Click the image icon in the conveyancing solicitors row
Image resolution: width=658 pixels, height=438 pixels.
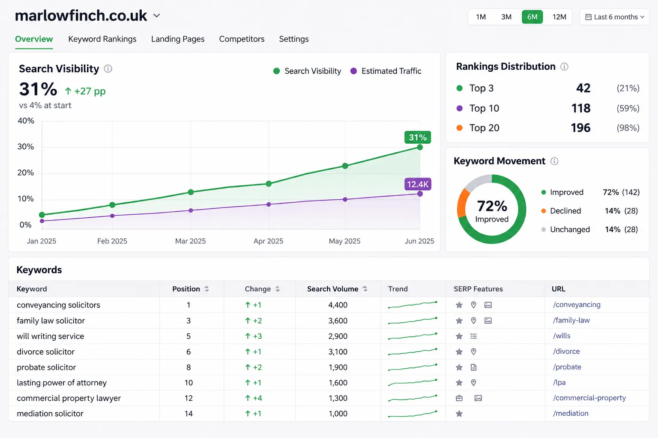(x=488, y=305)
